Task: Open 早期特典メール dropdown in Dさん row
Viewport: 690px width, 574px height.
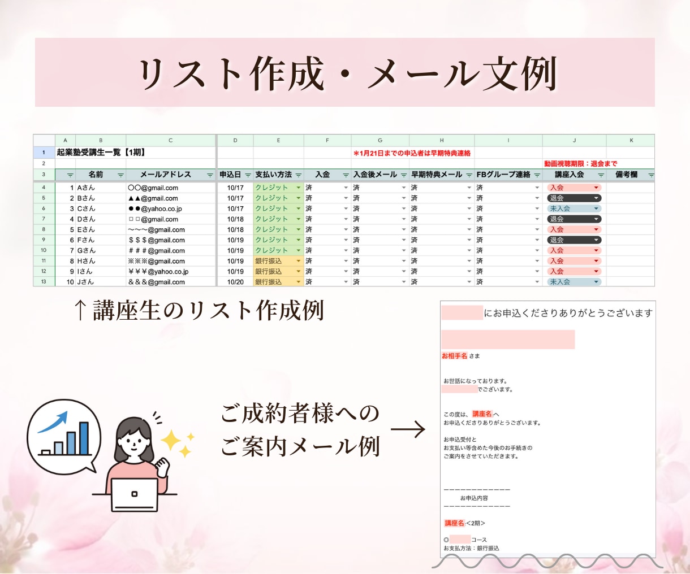Action: tap(469, 219)
